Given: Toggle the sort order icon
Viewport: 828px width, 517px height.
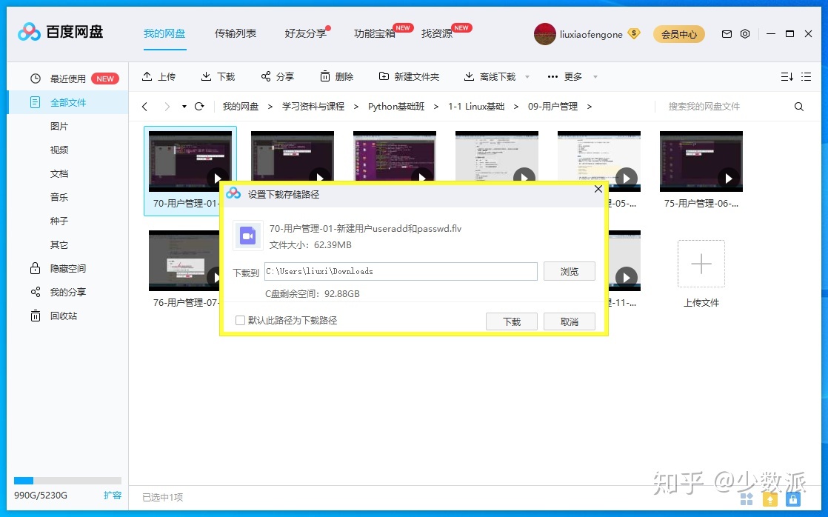Looking at the screenshot, I should point(787,76).
